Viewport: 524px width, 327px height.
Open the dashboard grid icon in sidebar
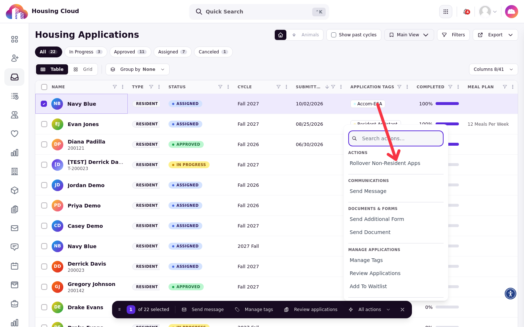coord(15,39)
